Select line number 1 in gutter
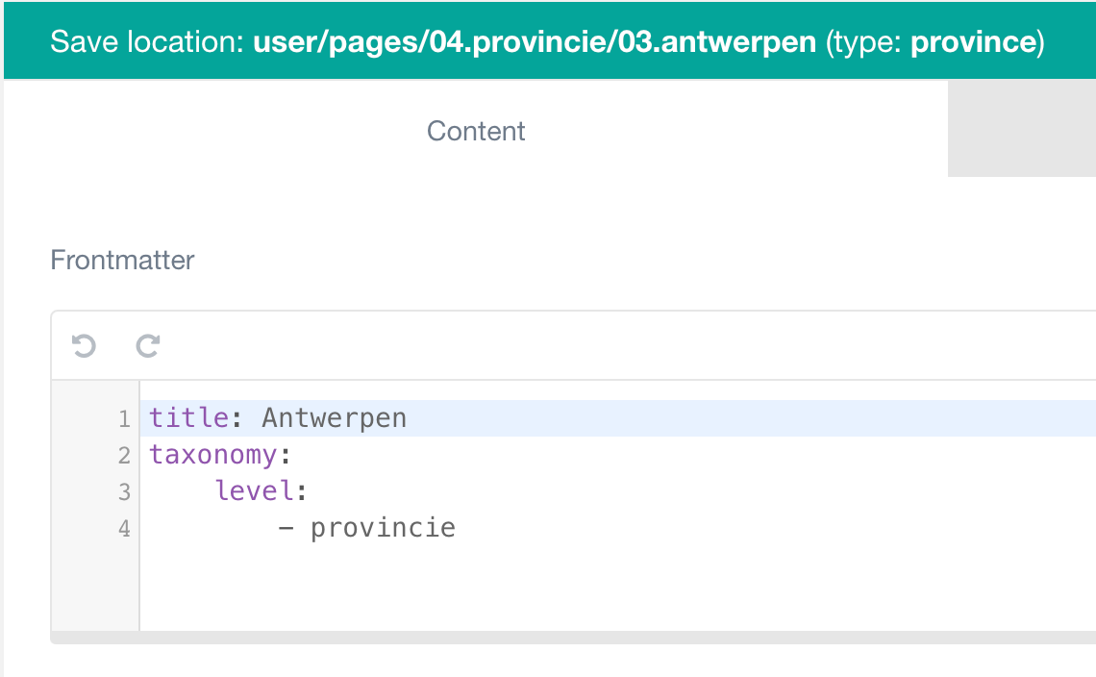 tap(124, 419)
